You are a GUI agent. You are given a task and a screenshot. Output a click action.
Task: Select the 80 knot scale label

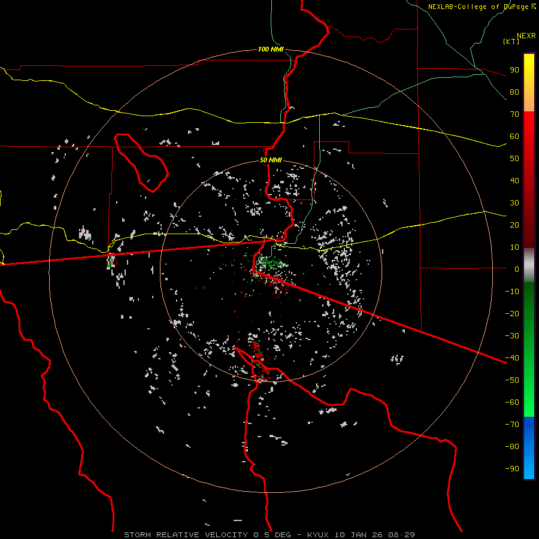pos(514,92)
